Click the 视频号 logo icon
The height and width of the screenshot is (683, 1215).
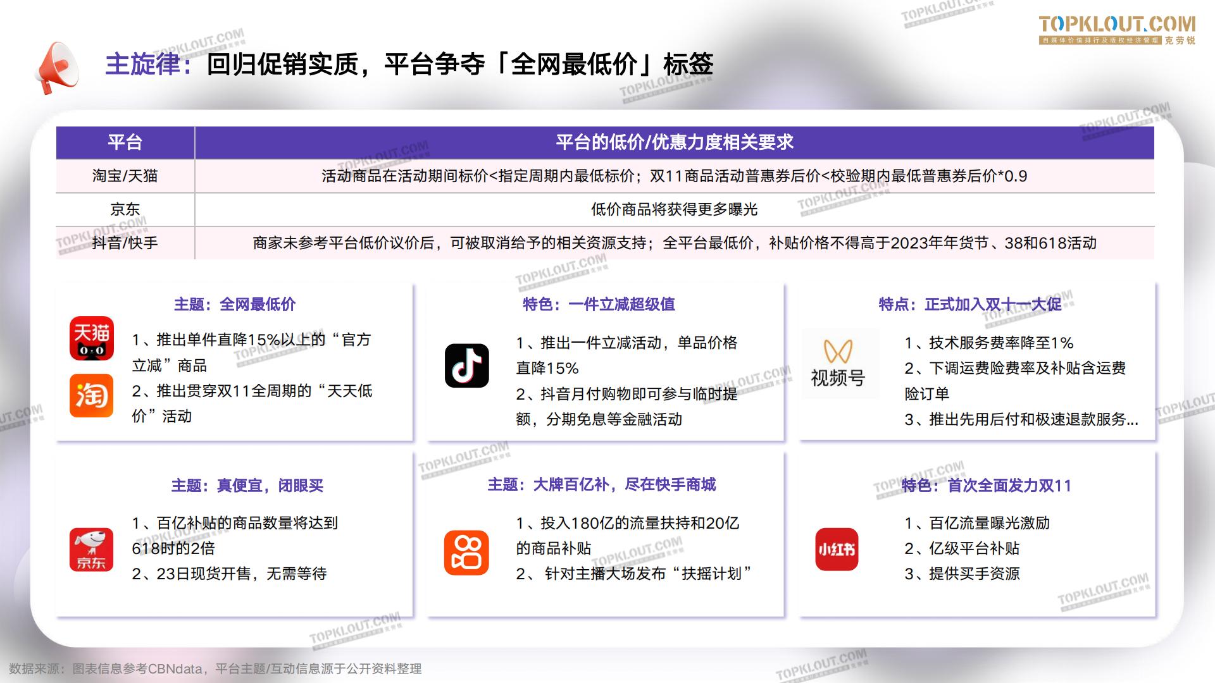[840, 364]
